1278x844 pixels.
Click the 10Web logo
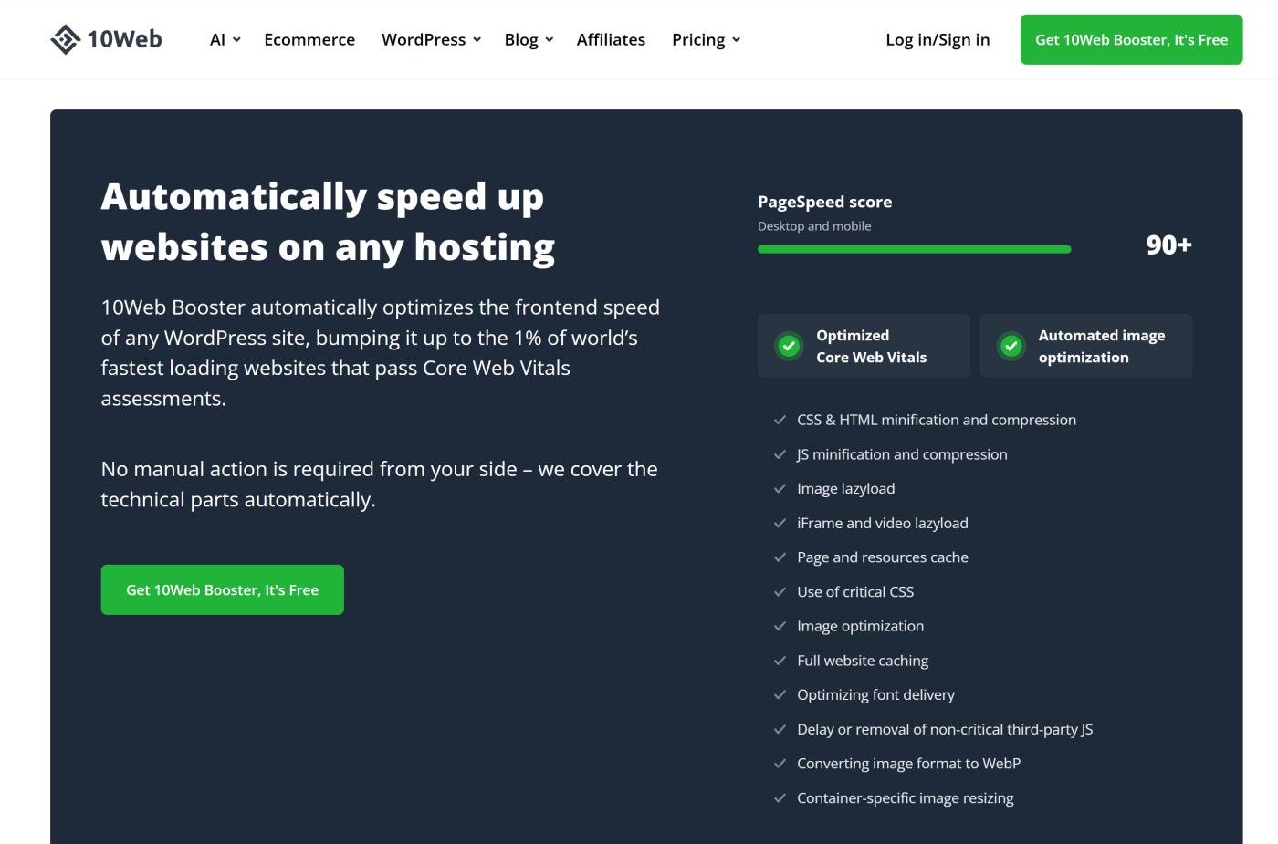(106, 39)
